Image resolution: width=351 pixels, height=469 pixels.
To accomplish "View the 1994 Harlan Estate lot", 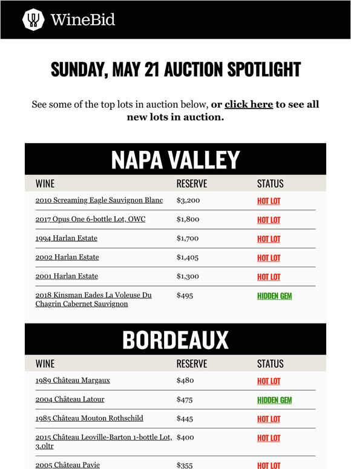I will click(67, 238).
